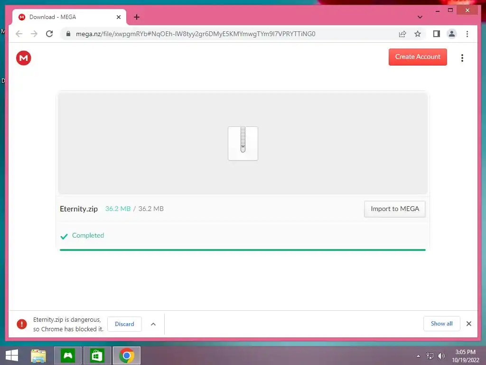This screenshot has width=486, height=365.
Task: Share this page icon in address bar
Action: (x=402, y=34)
